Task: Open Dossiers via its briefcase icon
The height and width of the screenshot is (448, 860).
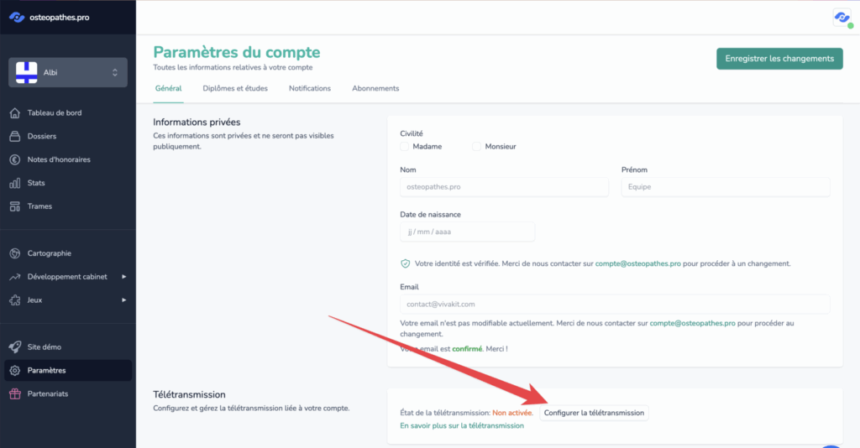Action: click(14, 137)
